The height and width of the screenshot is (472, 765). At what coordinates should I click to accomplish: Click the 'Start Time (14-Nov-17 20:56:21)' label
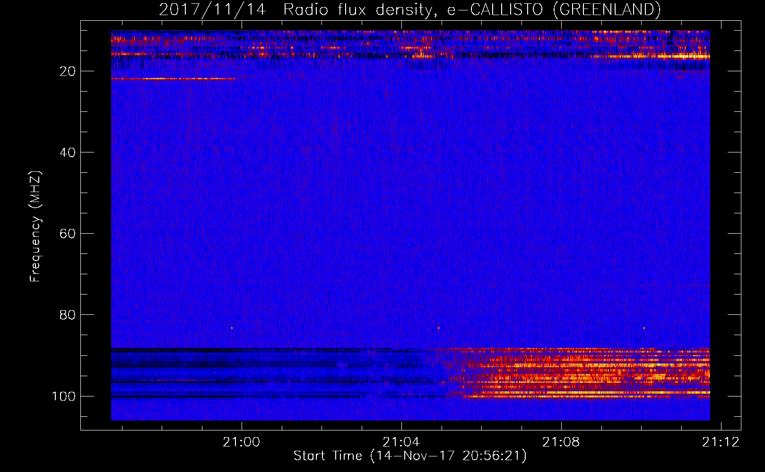[410, 456]
